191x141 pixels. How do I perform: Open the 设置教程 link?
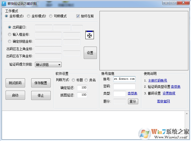click(x=169, y=93)
